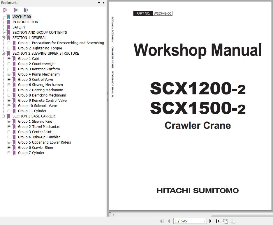The image size is (273, 225).
Task: Open Group 6 Slewing Mechanism bookmark
Action: pyautogui.click(x=40, y=85)
